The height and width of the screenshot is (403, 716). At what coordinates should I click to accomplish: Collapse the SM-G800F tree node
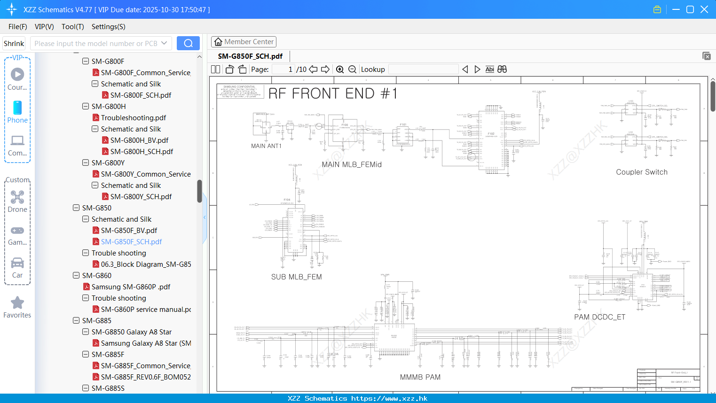point(86,61)
